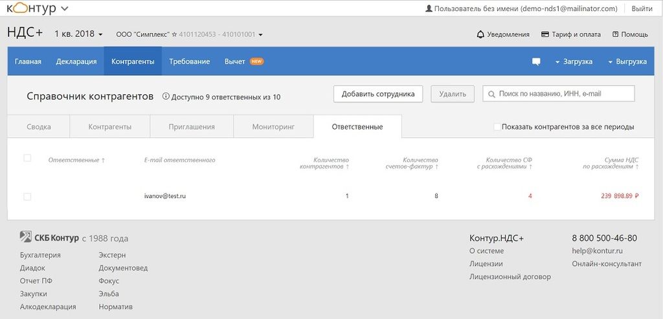Open the chat message bubble icon
663x319 pixels.
tap(536, 61)
